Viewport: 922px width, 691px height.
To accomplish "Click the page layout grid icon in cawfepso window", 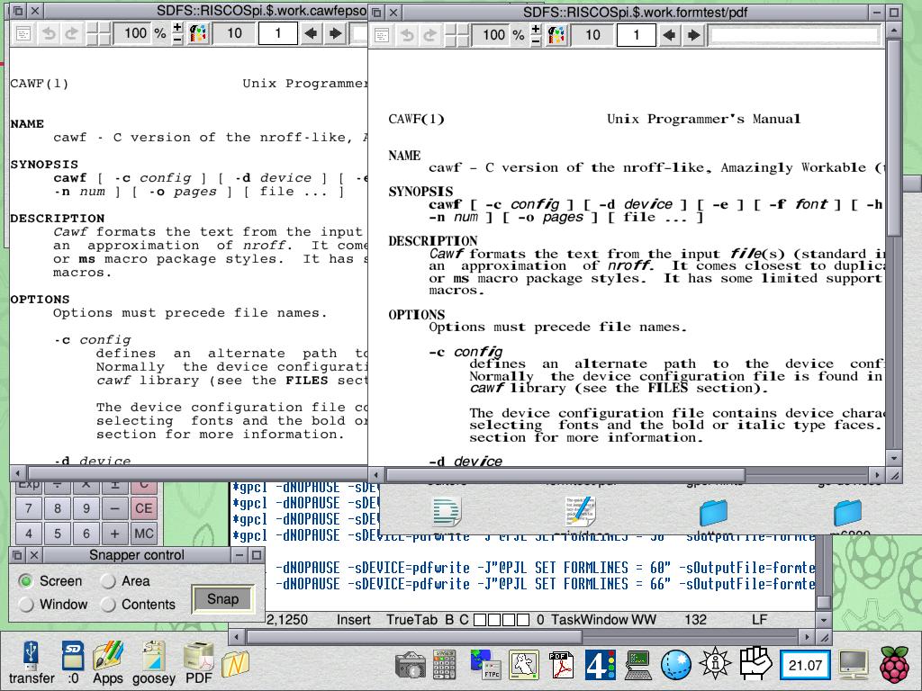I will 98,33.
